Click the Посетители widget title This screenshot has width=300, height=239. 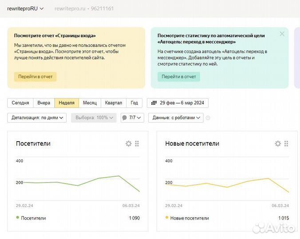33,143
